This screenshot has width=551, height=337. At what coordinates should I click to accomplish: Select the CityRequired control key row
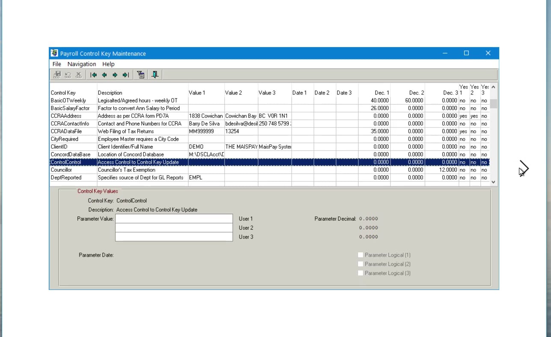click(270, 139)
